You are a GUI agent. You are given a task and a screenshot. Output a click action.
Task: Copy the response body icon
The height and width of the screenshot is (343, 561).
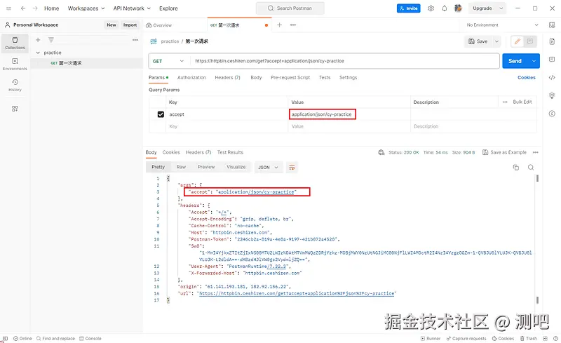click(x=516, y=167)
